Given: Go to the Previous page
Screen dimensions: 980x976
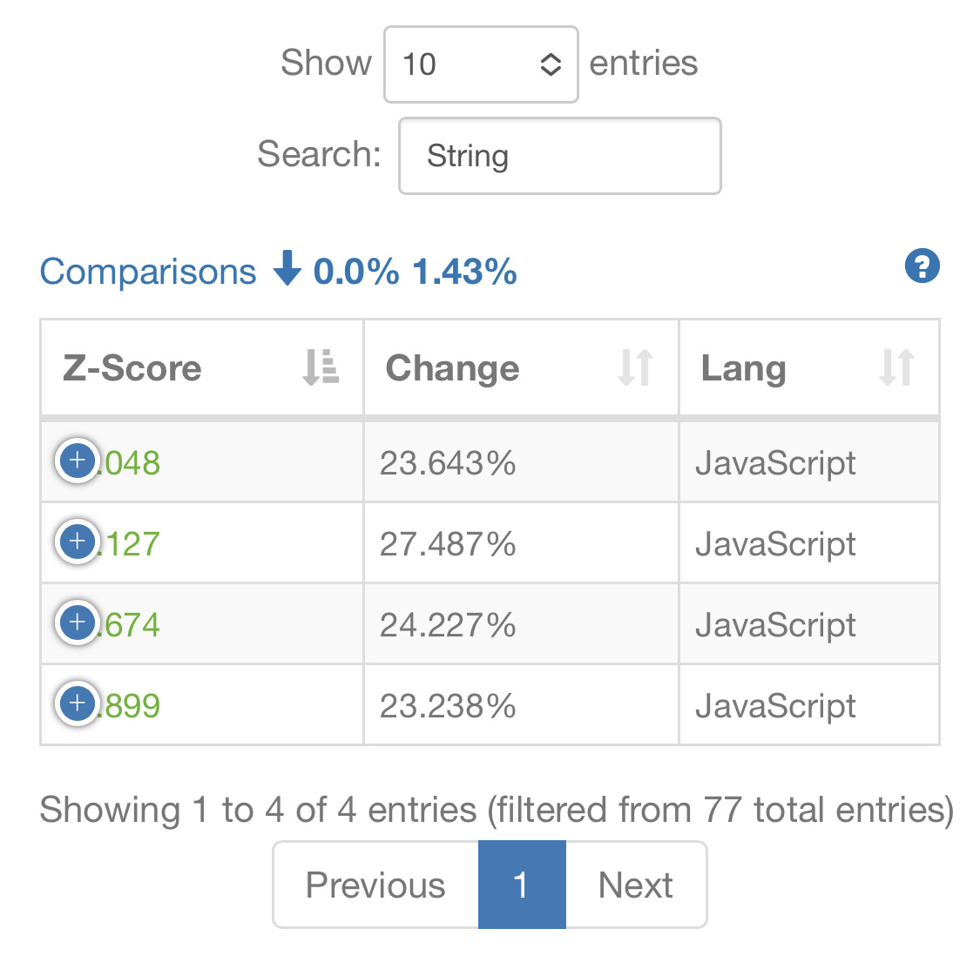Looking at the screenshot, I should coord(375,885).
